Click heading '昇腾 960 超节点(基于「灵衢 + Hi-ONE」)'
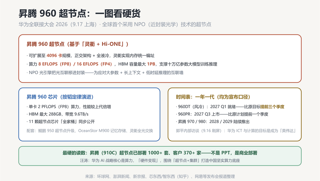Screen dimensions: 320x181 pos(77,44)
